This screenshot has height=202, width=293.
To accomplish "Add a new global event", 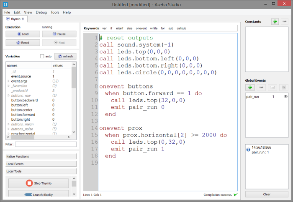I will click(251, 87).
